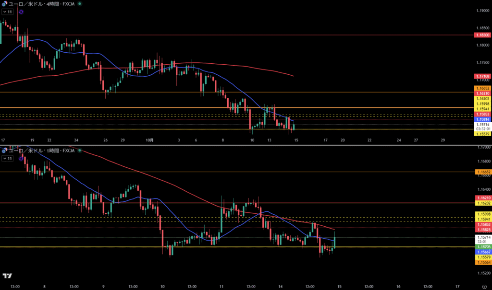The width and height of the screenshot is (492, 290).
Task: Click the currency flag icon in 1-hour chart title
Action: (x=4, y=151)
